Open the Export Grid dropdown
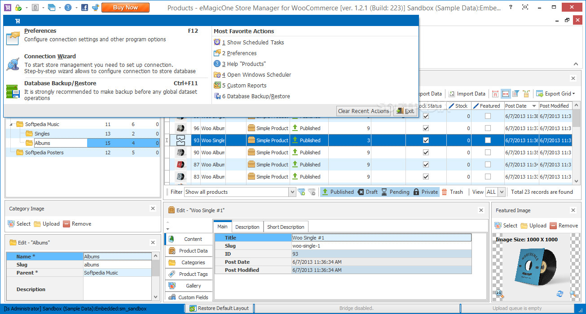Image resolution: width=586 pixels, height=314 pixels. coord(555,94)
